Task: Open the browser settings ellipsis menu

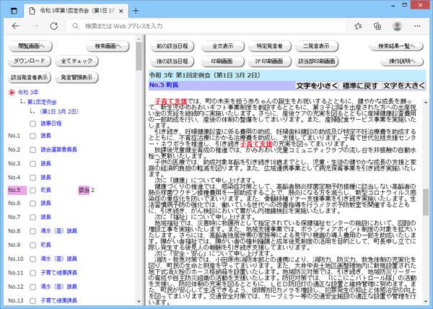Action: point(417,26)
